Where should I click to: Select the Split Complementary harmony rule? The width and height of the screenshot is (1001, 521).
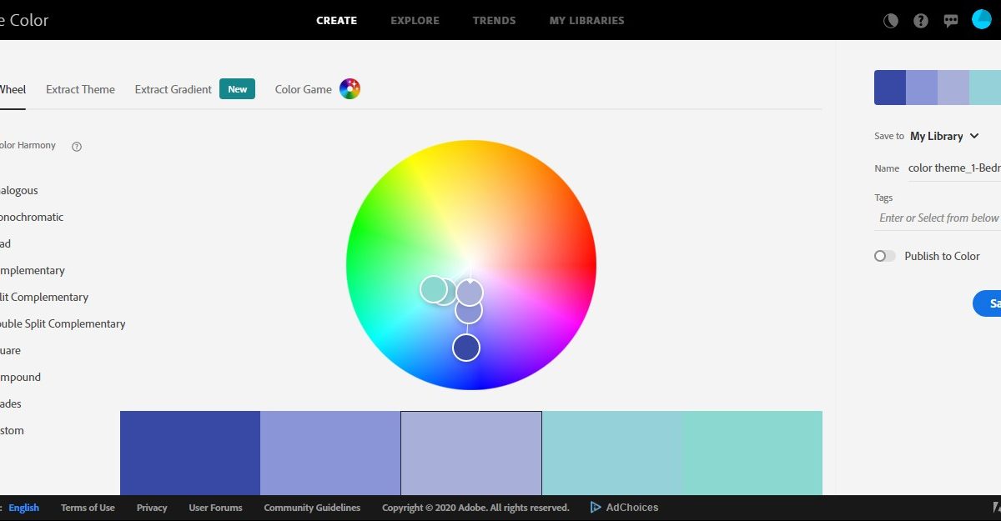tap(46, 297)
